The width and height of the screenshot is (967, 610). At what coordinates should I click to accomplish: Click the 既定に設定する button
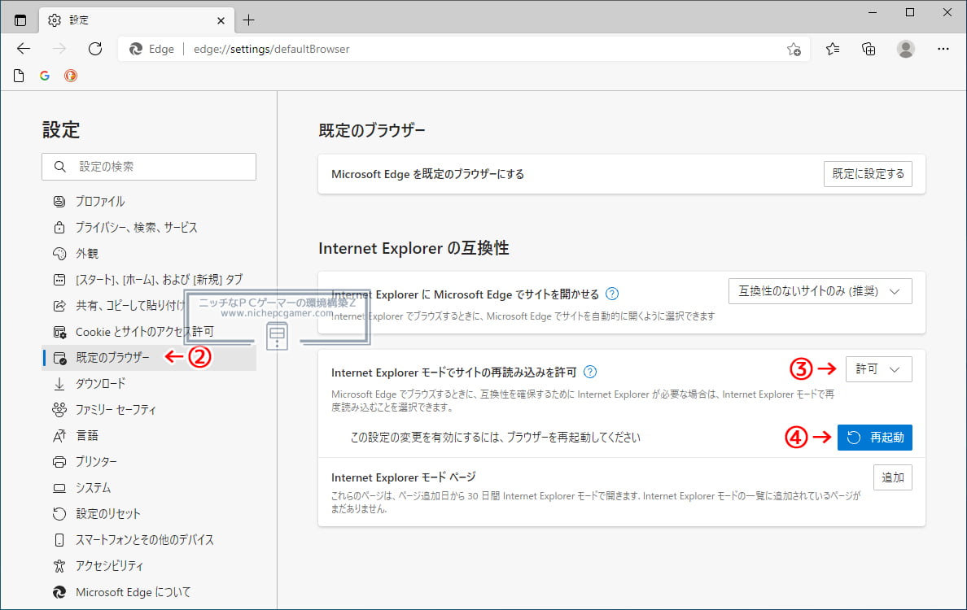pyautogui.click(x=868, y=174)
